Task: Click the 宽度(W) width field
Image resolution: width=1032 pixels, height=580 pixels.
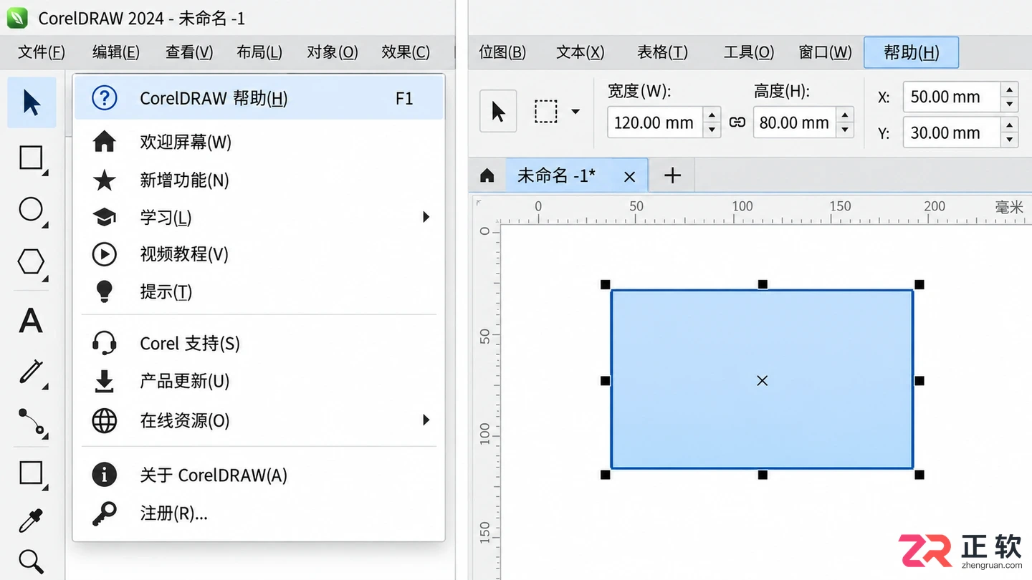Action: point(655,122)
